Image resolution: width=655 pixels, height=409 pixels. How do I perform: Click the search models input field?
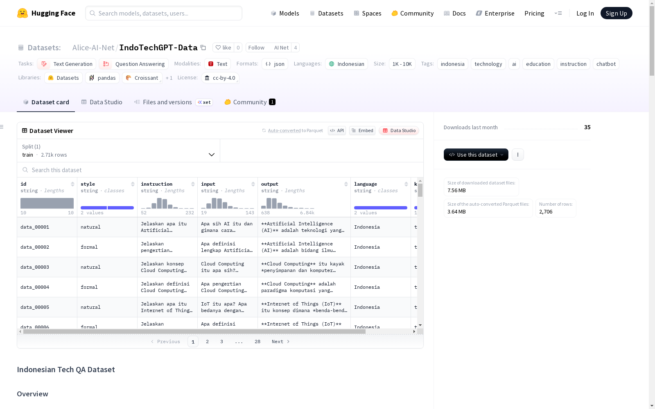tap(164, 13)
